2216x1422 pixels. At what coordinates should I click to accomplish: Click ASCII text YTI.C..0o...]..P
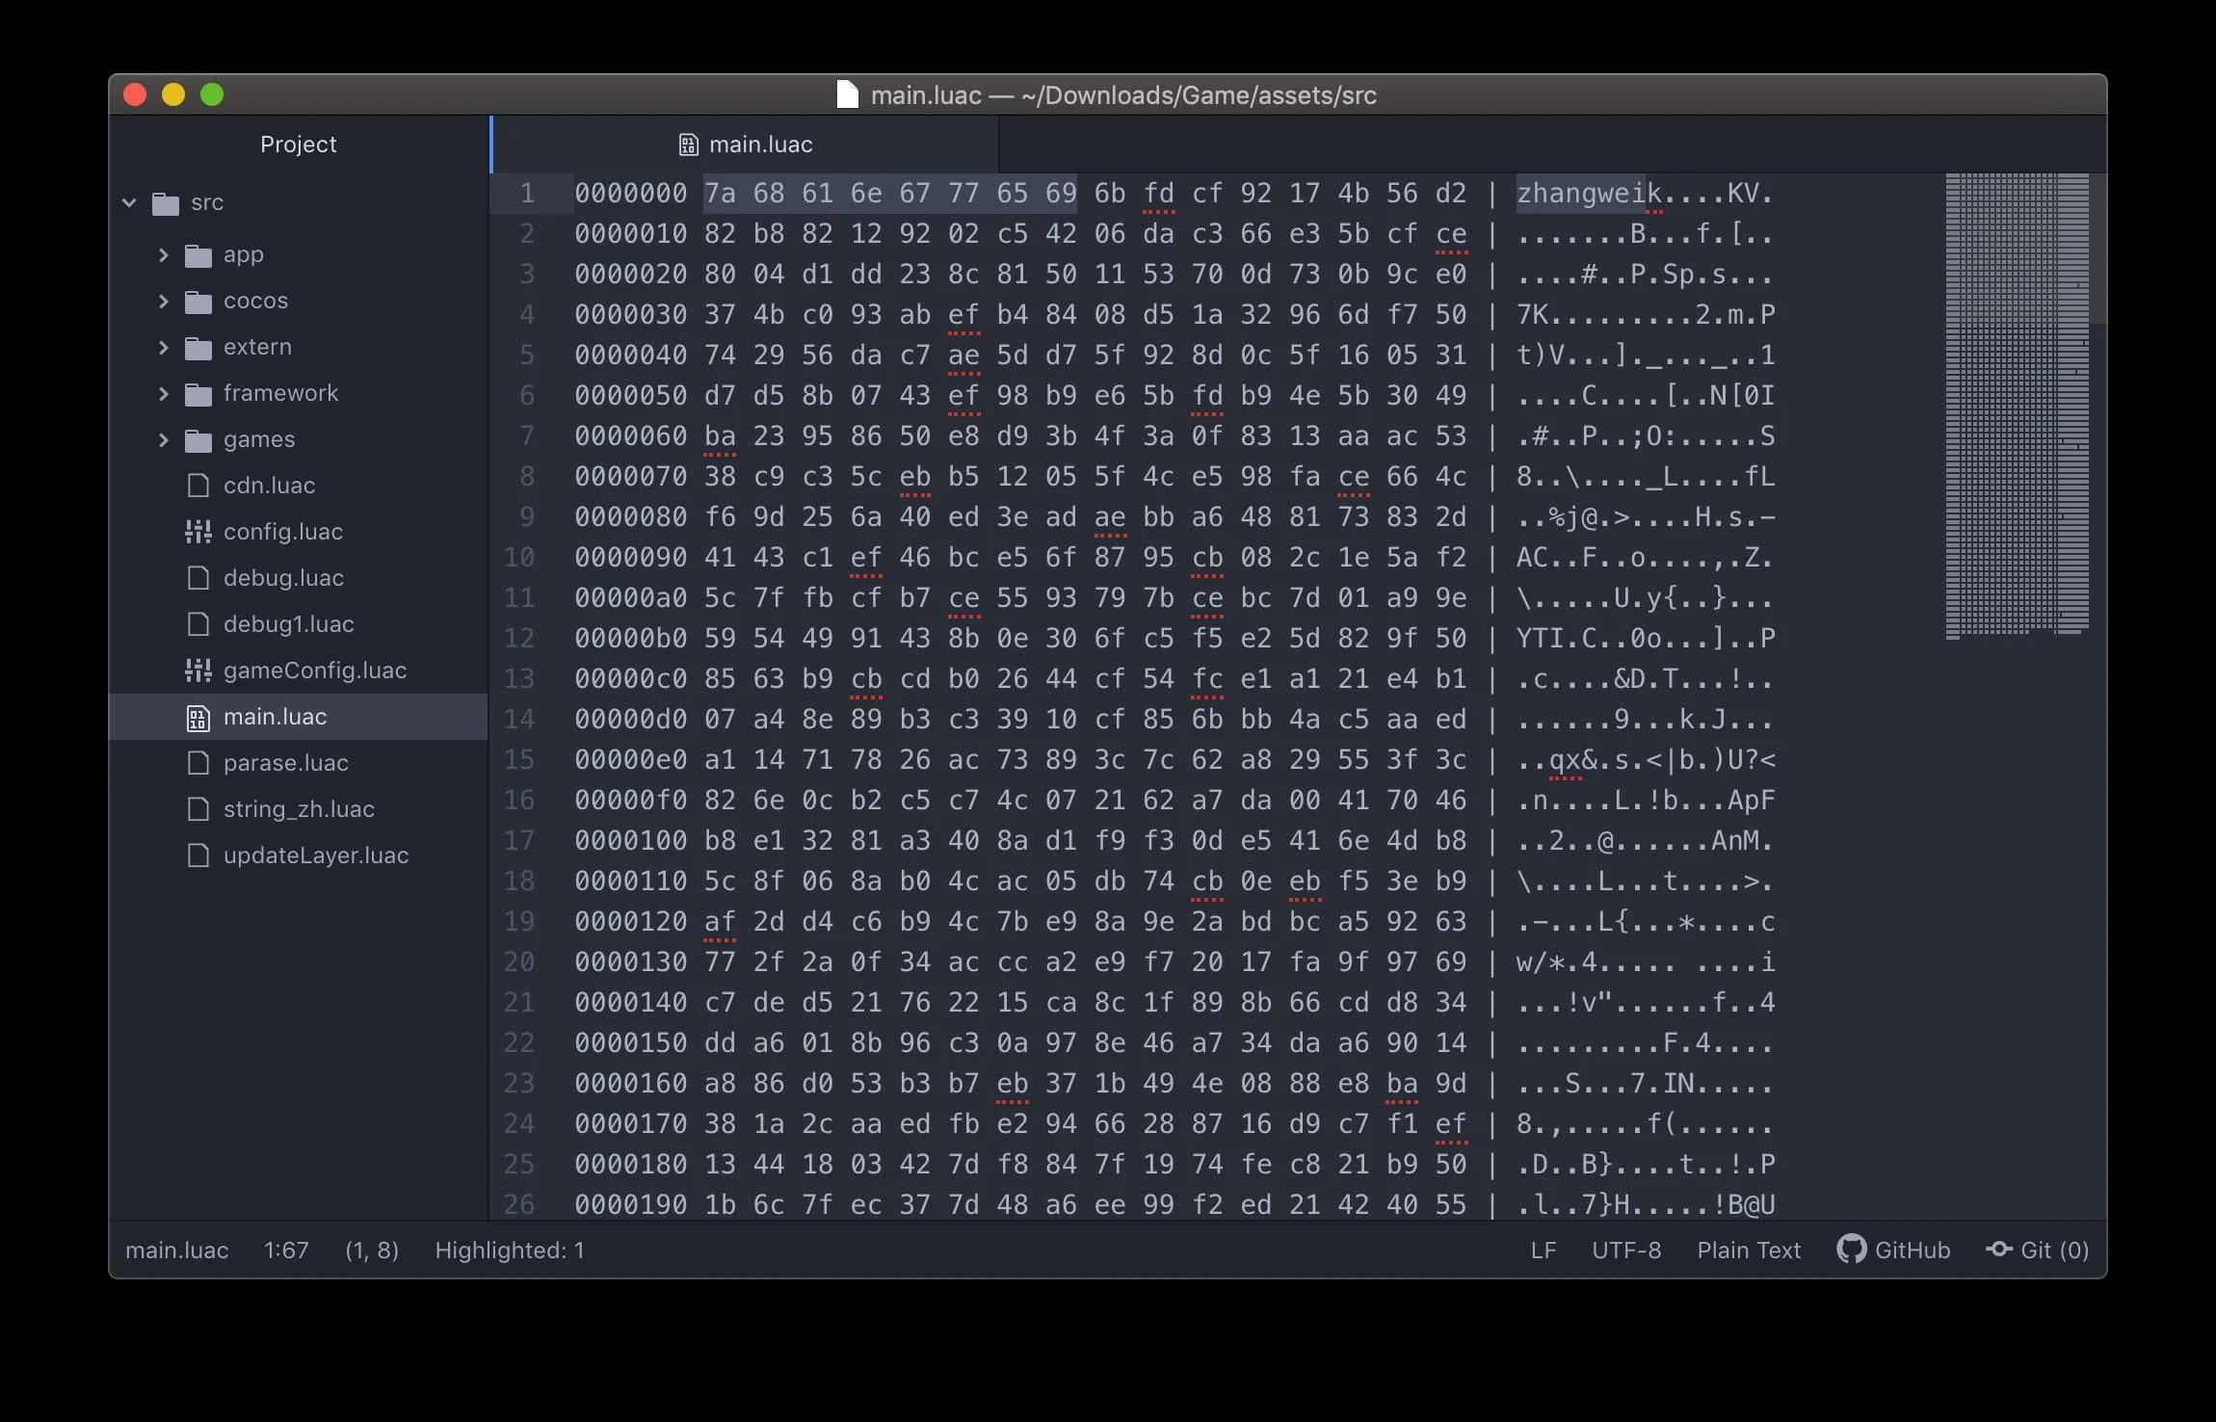[1646, 638]
